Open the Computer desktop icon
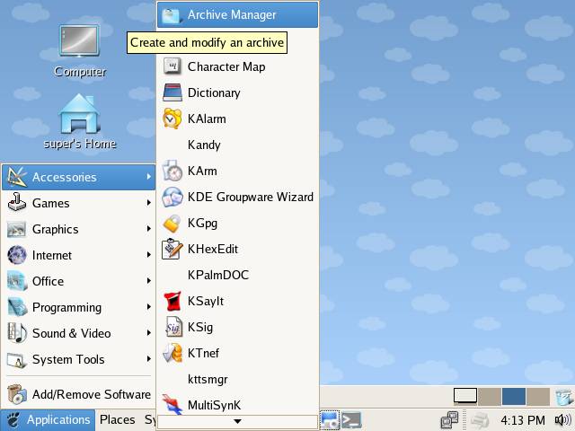The height and width of the screenshot is (431, 575). [79, 51]
